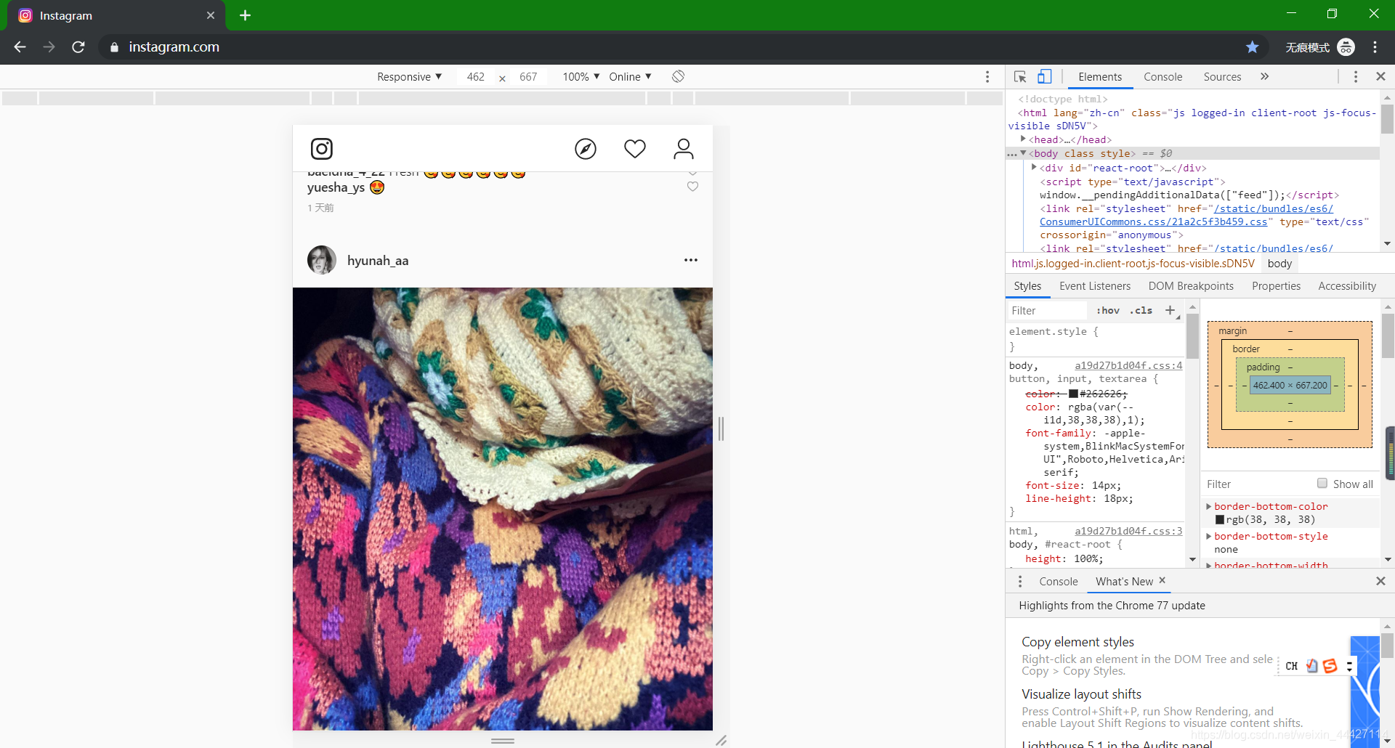The width and height of the screenshot is (1395, 748).
Task: Expand border-bottom-style computed property
Action: [1209, 536]
